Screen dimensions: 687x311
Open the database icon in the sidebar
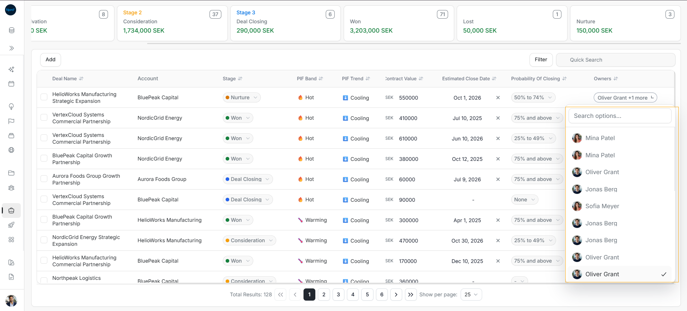pos(11,30)
